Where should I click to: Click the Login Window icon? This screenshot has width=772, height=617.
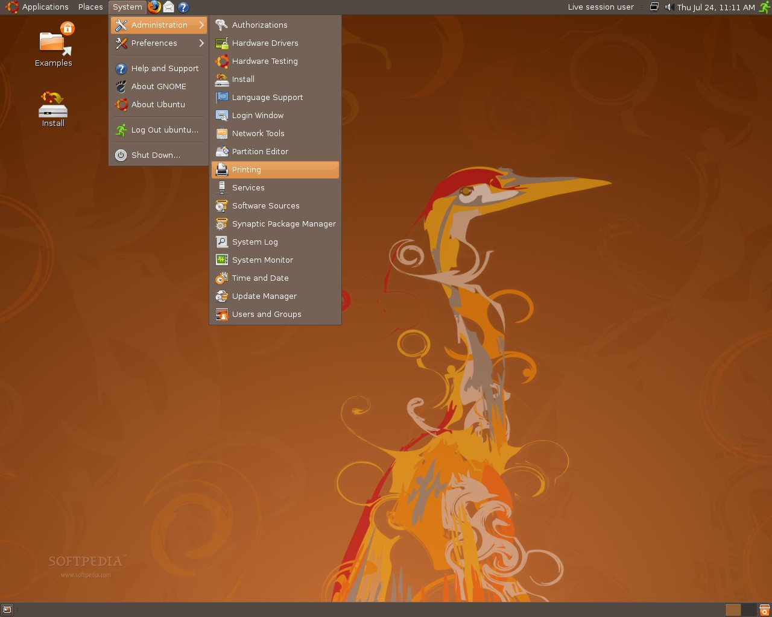point(221,115)
